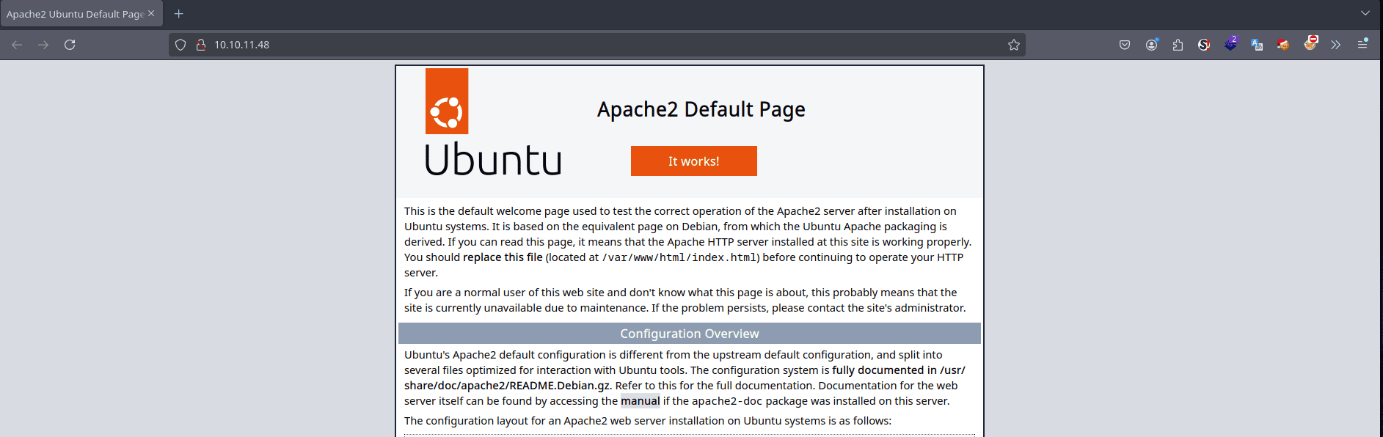Viewport: 1383px width, 437px height.
Task: Open the Firefox account icon
Action: [1151, 45]
